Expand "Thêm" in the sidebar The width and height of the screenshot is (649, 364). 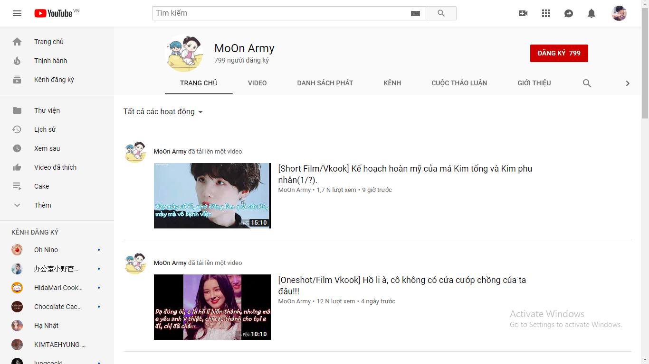point(42,205)
